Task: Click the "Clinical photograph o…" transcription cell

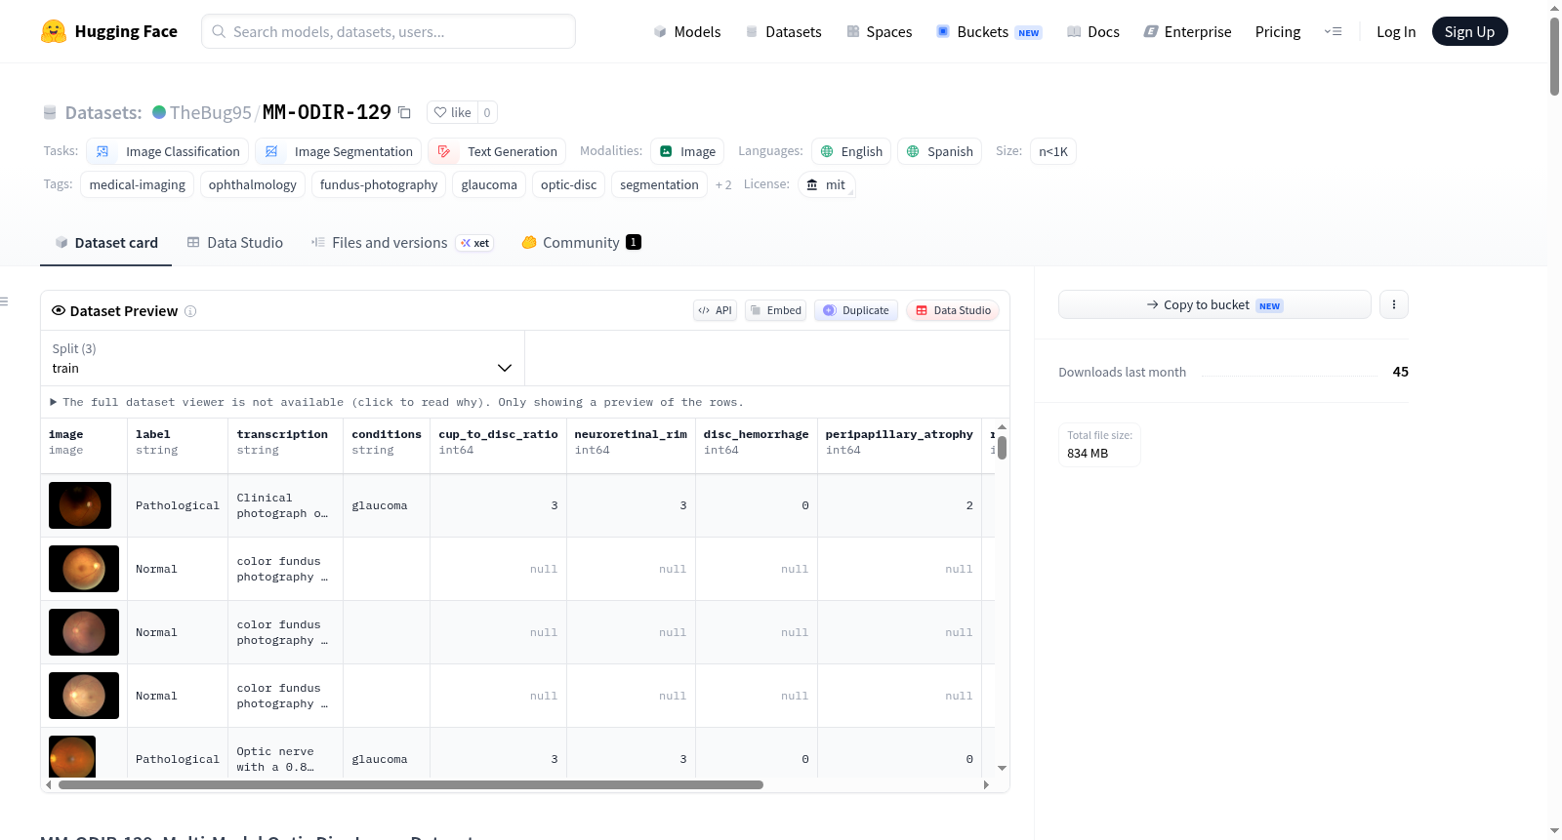Action: (285, 505)
